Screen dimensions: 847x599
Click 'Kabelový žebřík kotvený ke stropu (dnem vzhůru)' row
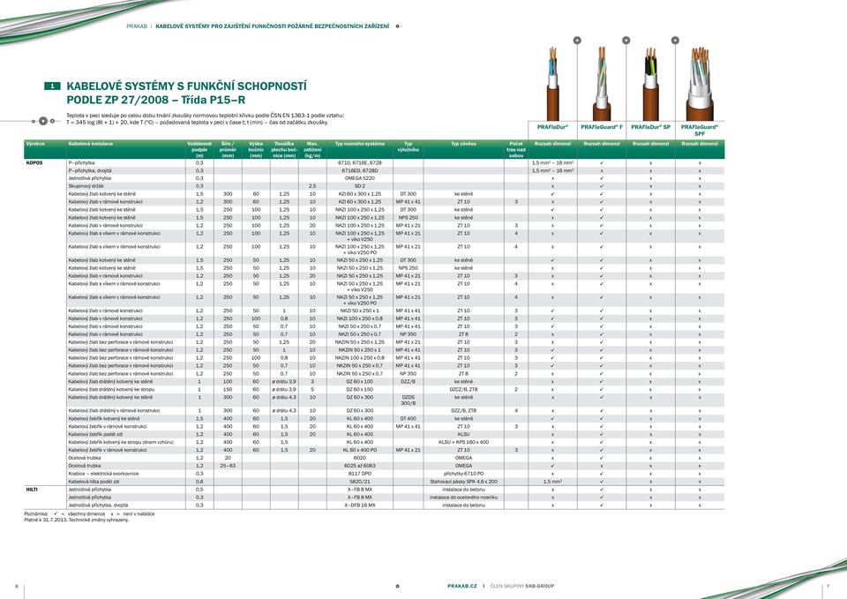[121, 442]
